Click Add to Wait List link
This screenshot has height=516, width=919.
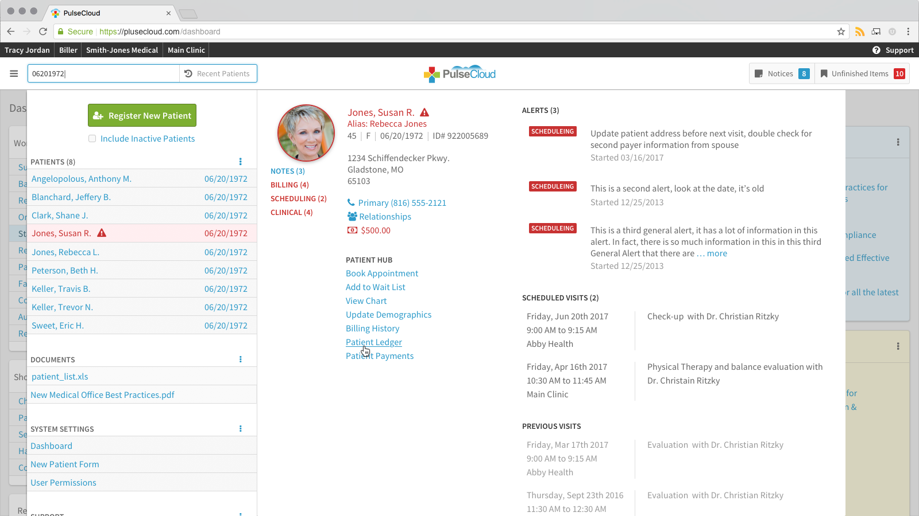tap(376, 287)
